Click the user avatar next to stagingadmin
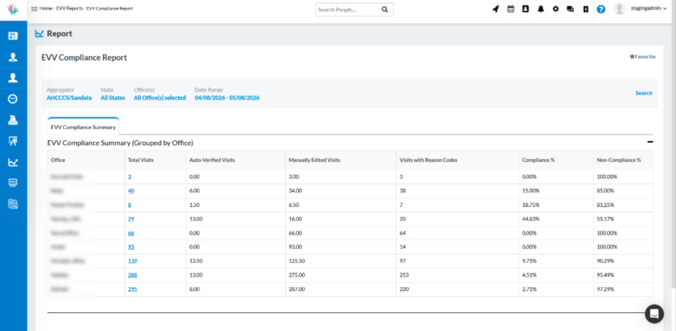676x331 pixels. pyautogui.click(x=619, y=8)
